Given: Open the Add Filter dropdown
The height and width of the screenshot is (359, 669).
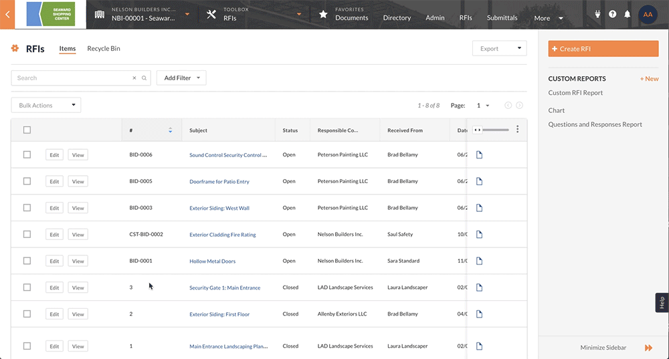Looking at the screenshot, I should (181, 78).
